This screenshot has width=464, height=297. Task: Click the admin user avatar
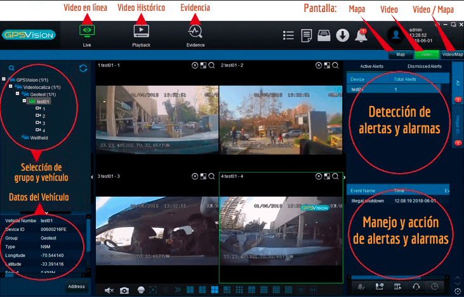click(396, 35)
